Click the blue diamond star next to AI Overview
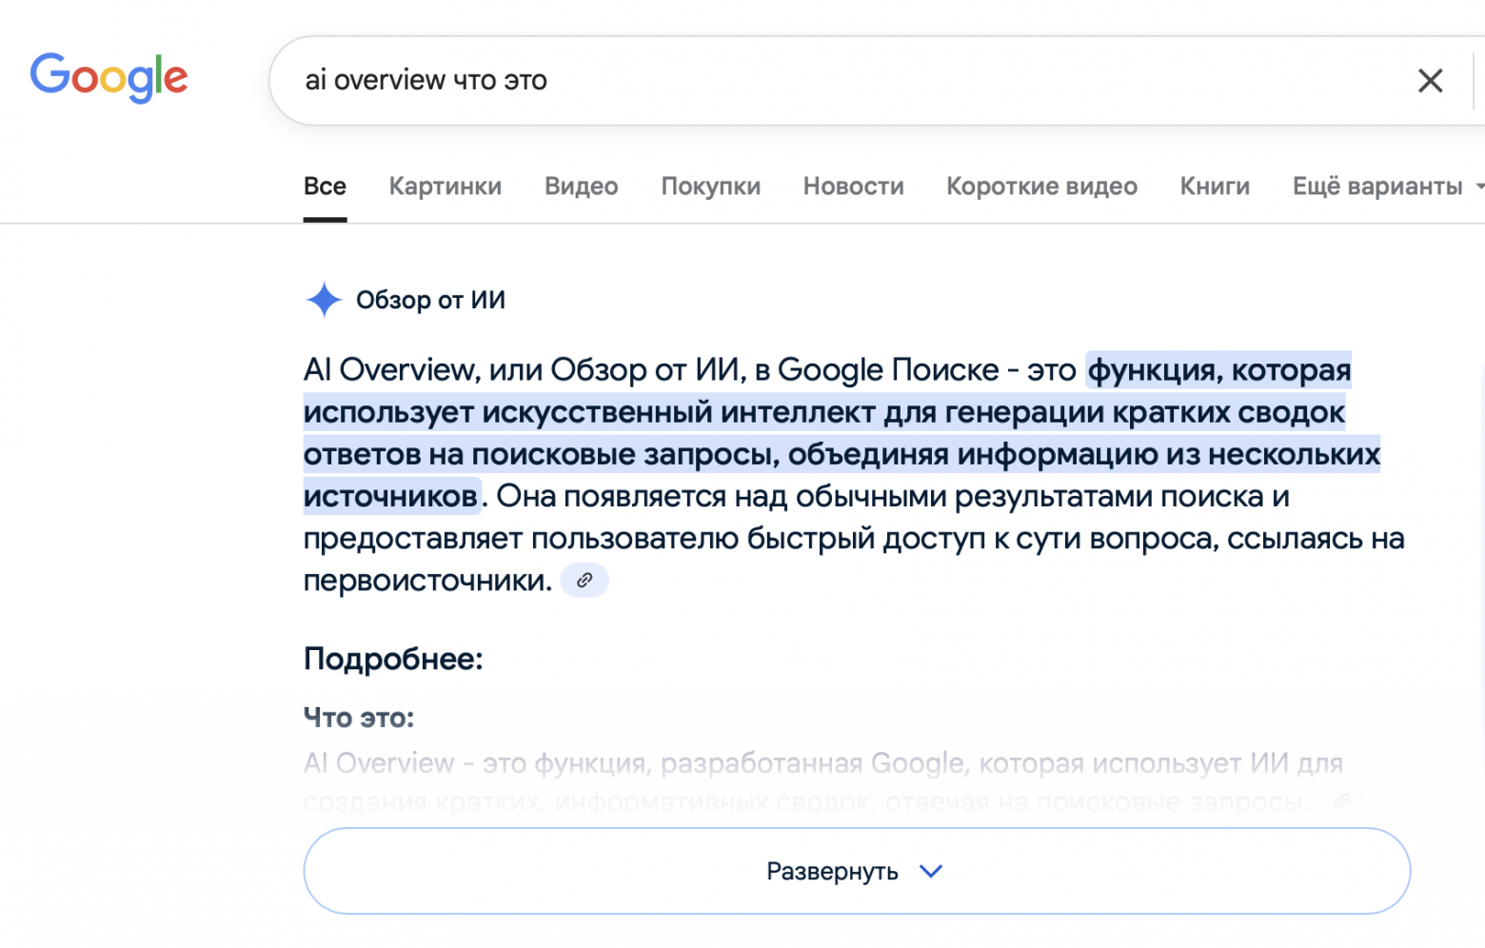The image size is (1485, 948). coord(324,299)
